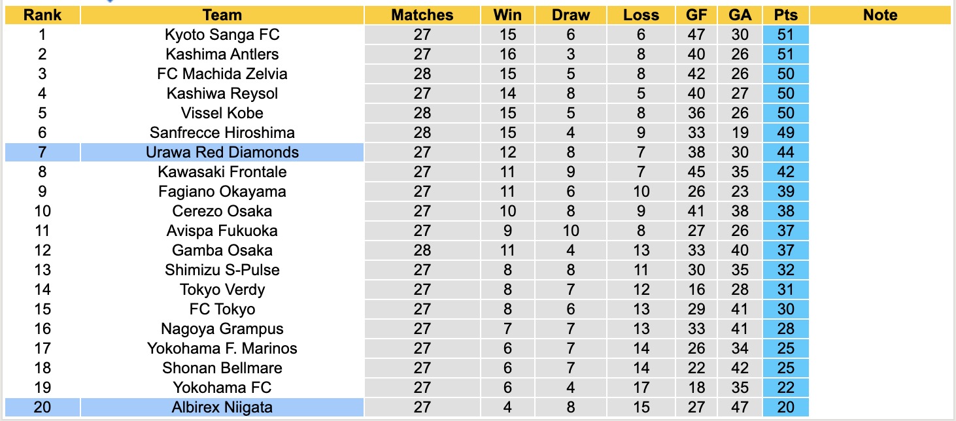Click the GA column header
The image size is (956, 421).
[x=739, y=15]
